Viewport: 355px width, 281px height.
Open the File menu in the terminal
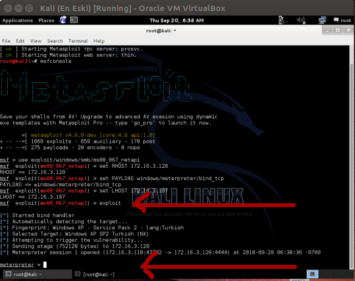pos(6,41)
